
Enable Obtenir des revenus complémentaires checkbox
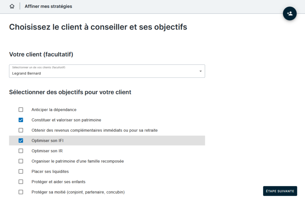click(21, 130)
